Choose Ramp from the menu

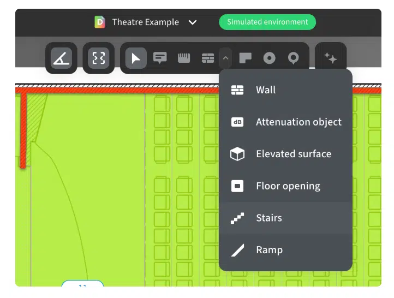(285, 250)
